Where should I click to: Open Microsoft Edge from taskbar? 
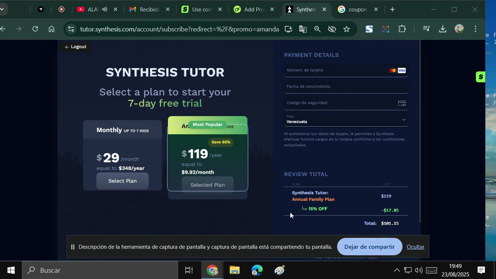(257, 270)
